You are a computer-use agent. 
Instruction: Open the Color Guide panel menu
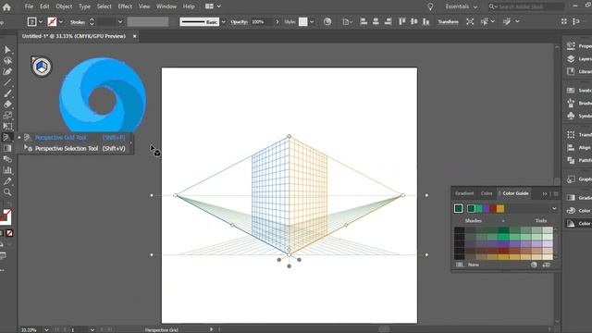[x=556, y=193]
